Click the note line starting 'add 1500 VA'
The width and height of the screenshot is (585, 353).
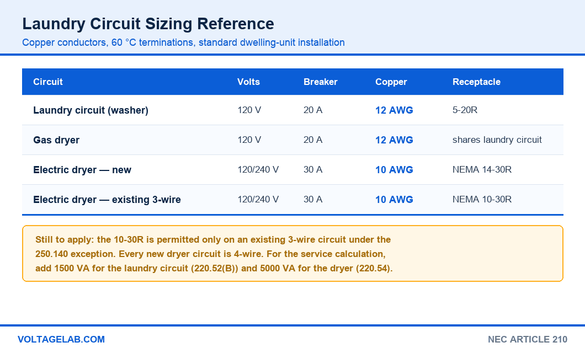pos(214,269)
